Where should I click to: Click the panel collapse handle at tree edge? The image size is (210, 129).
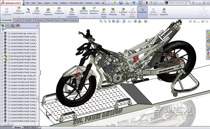[40, 73]
